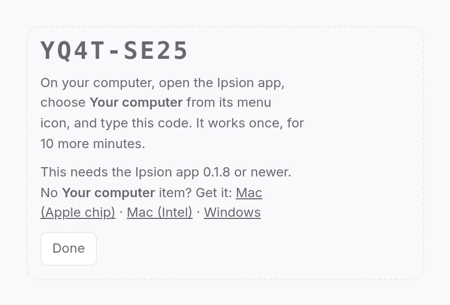This screenshot has height=305, width=450.
Task: Click "icon, and type this code" text
Action: click(116, 124)
